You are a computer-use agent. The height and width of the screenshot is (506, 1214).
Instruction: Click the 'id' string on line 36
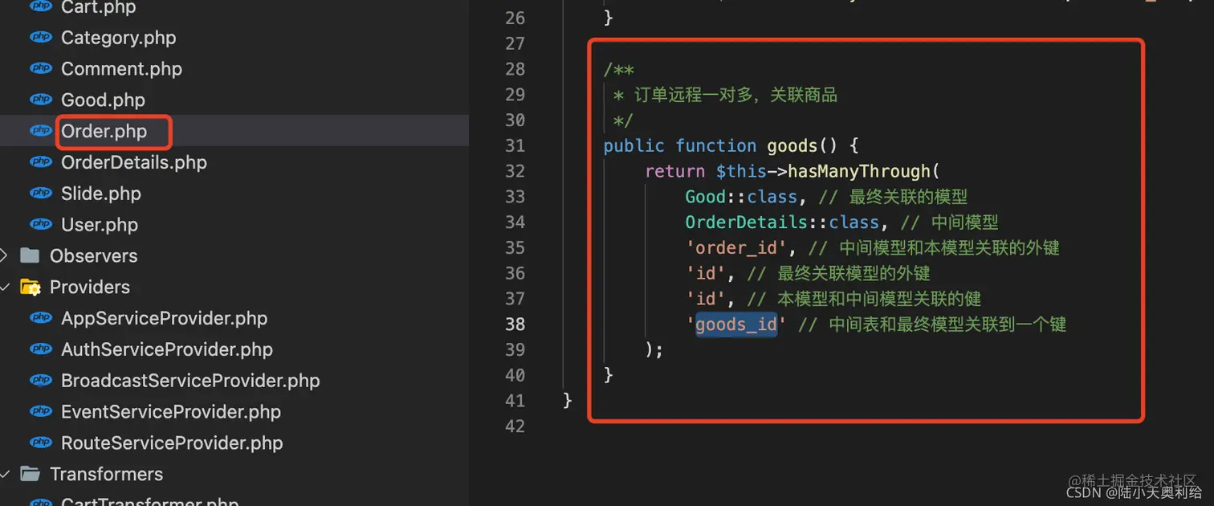[x=706, y=273]
